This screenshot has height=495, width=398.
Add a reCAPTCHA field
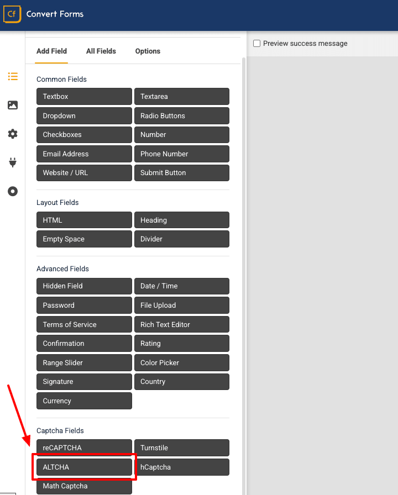pos(84,447)
